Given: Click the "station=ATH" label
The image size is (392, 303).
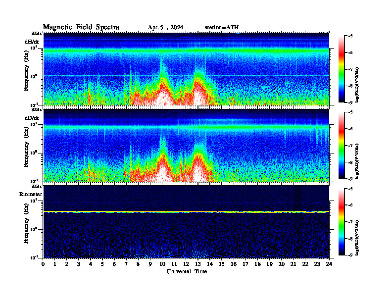Looking at the screenshot, I should pos(222,28).
